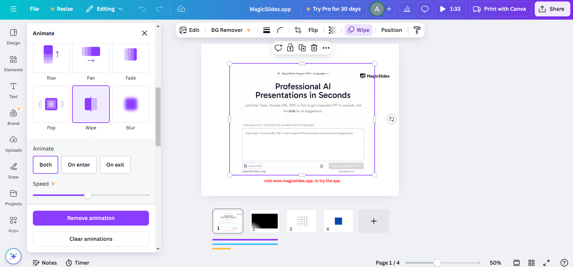
Task: Click the Crop tool icon
Action: [298, 30]
